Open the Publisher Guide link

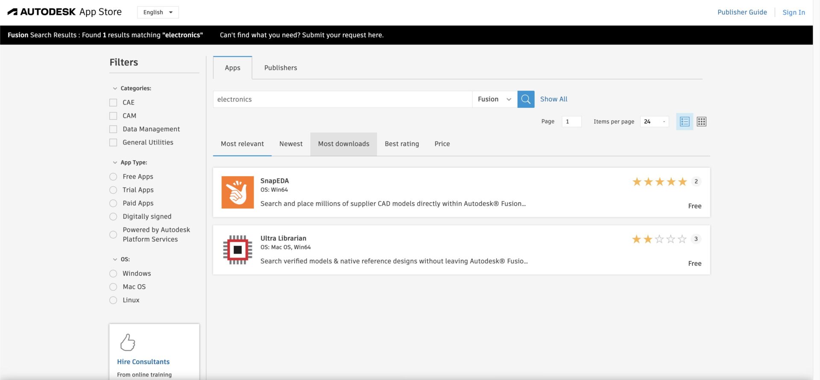tap(742, 12)
